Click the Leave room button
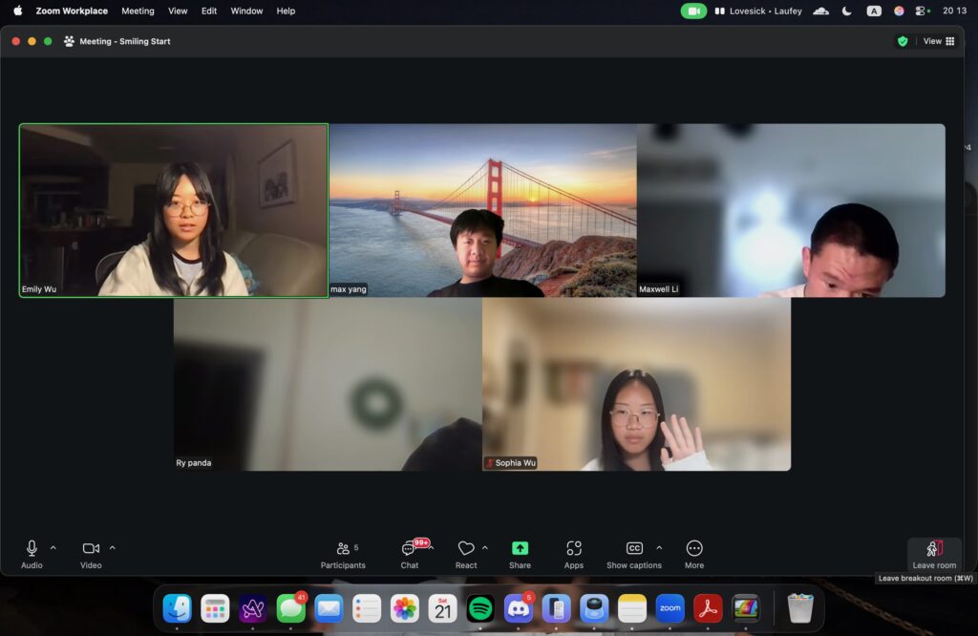This screenshot has height=636, width=978. pos(933,553)
